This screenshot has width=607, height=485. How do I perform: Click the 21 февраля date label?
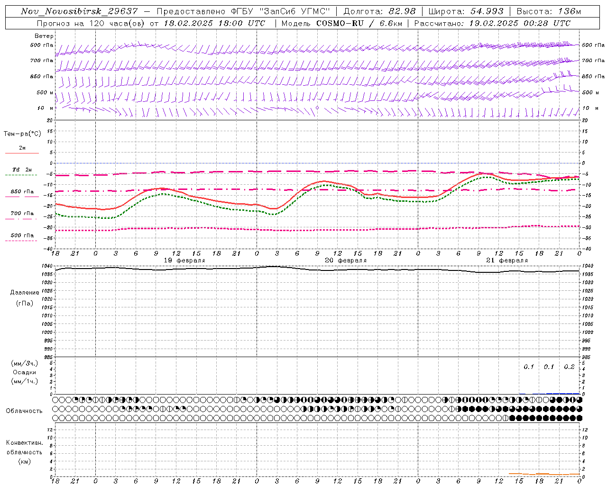[x=507, y=260]
